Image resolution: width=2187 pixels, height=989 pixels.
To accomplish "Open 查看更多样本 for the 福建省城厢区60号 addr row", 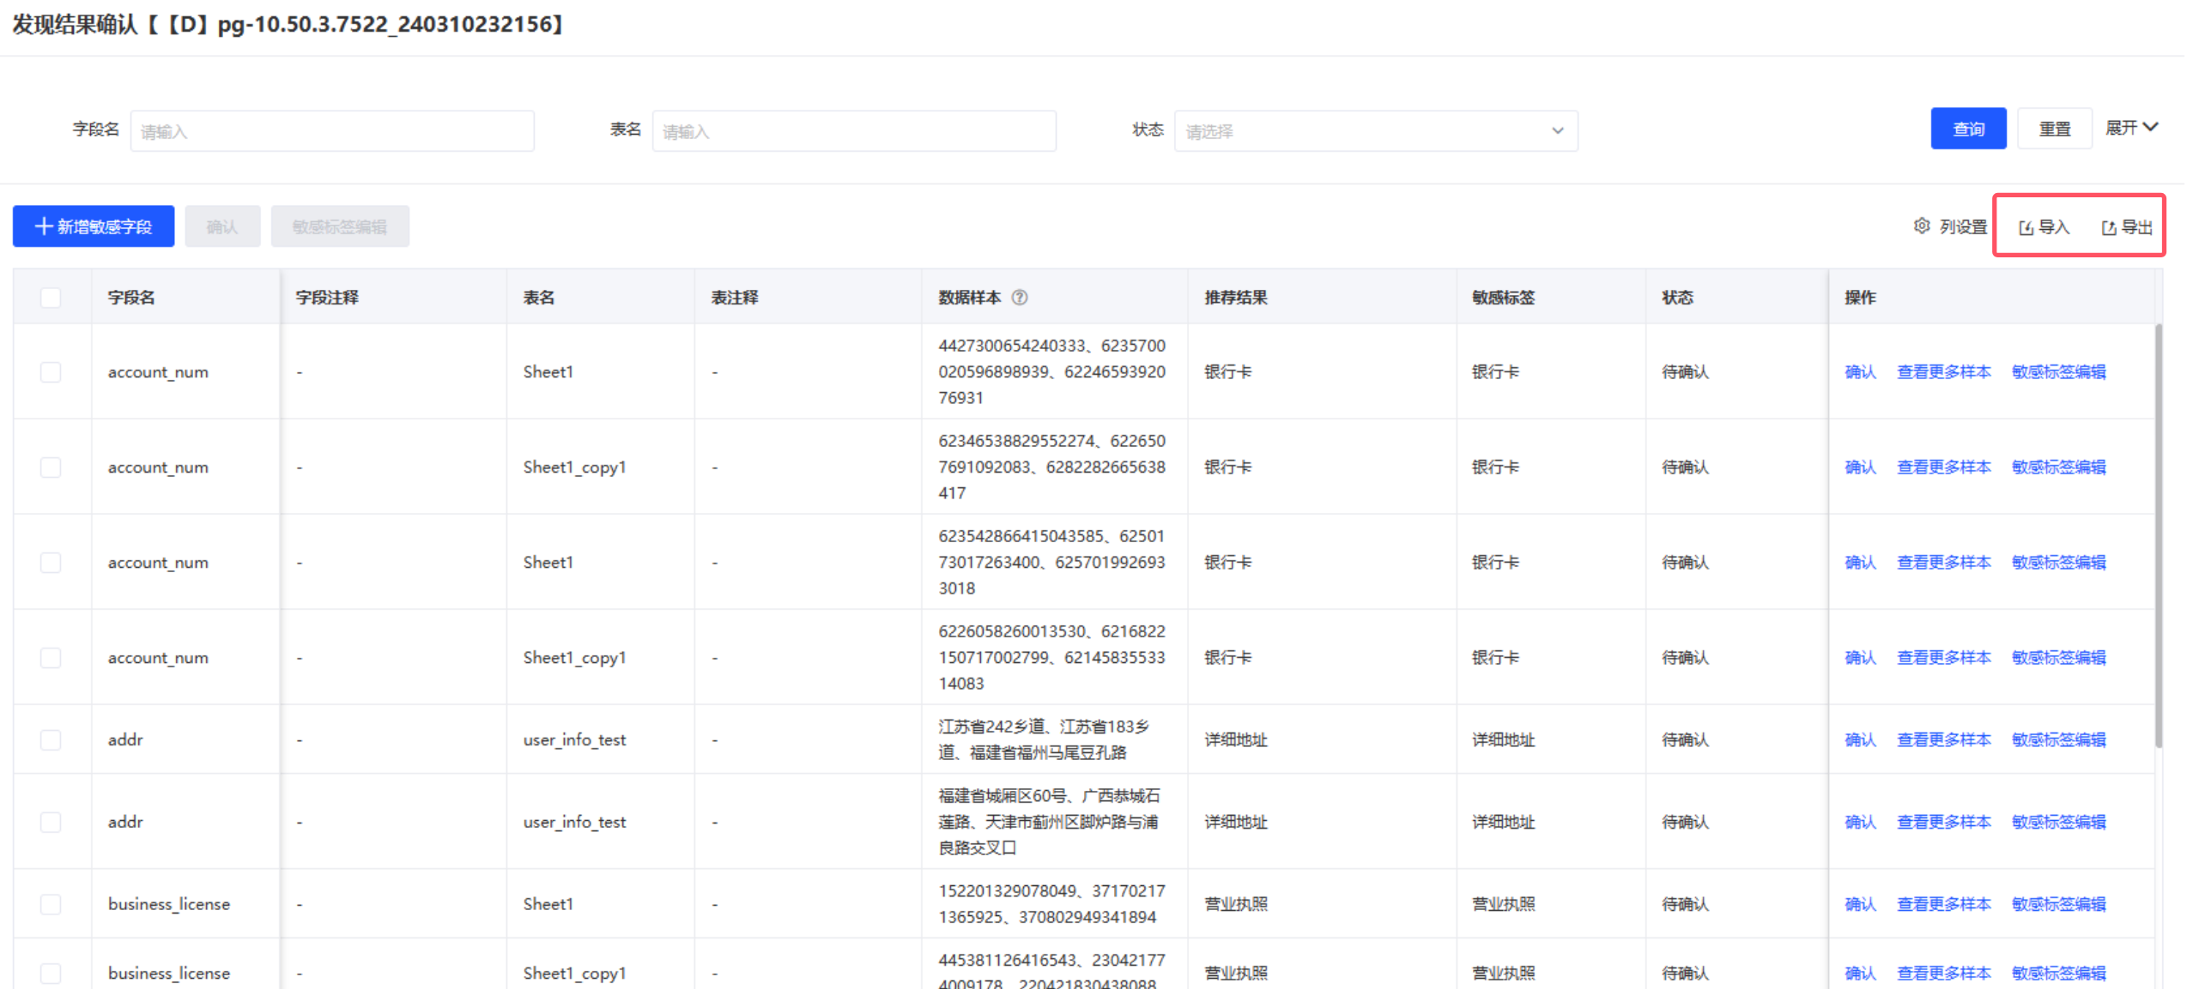I will point(1943,823).
